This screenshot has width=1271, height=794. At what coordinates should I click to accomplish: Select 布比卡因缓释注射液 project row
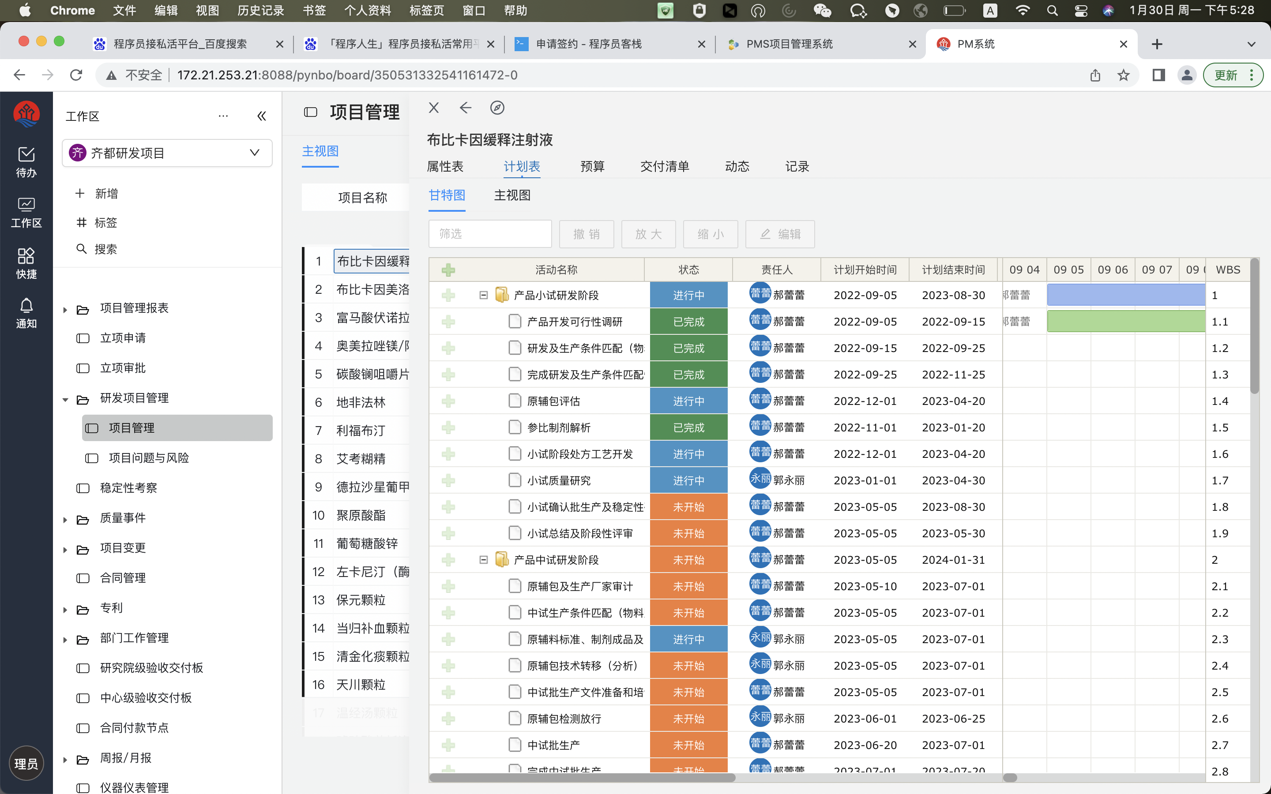point(370,261)
